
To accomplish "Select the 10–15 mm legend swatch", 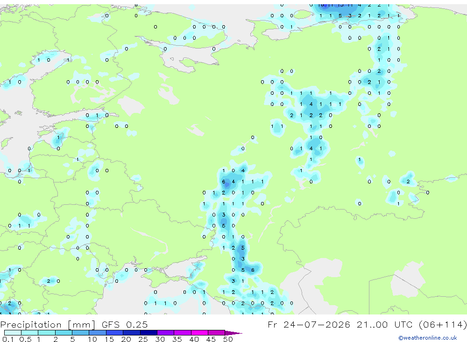I will click(x=98, y=333).
